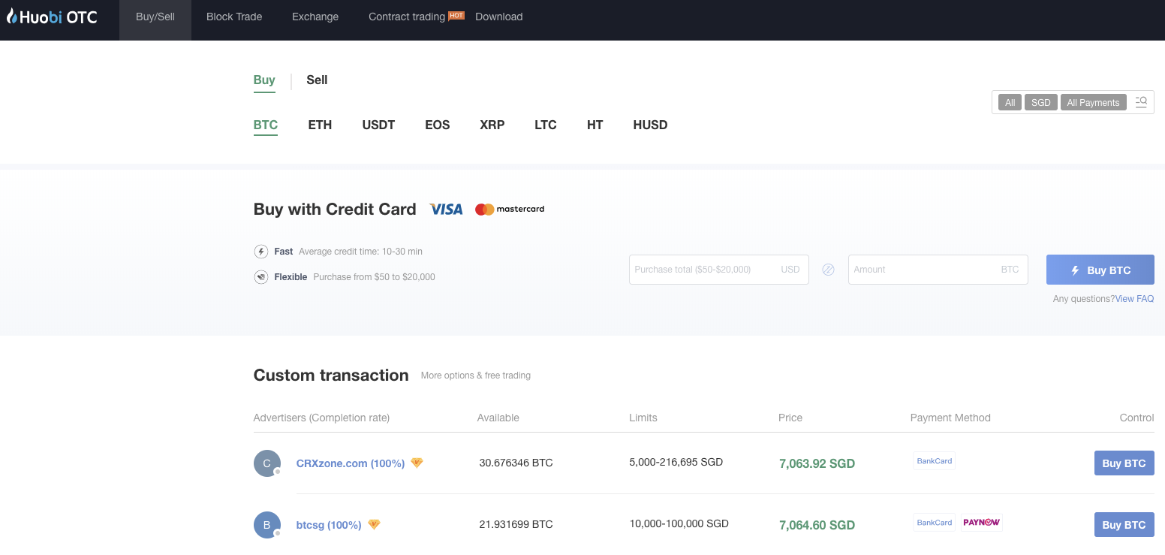1165x555 pixels.
Task: Click the lightning bolt Fast icon
Action: tap(261, 252)
